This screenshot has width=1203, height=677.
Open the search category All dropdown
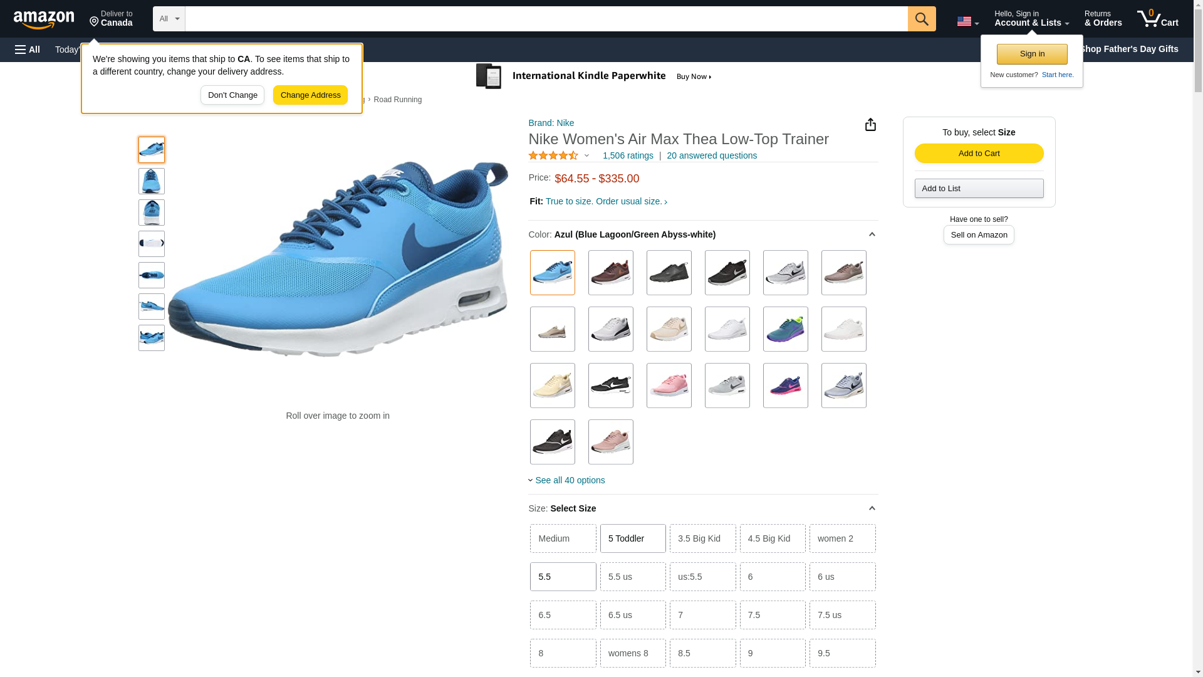(x=169, y=19)
